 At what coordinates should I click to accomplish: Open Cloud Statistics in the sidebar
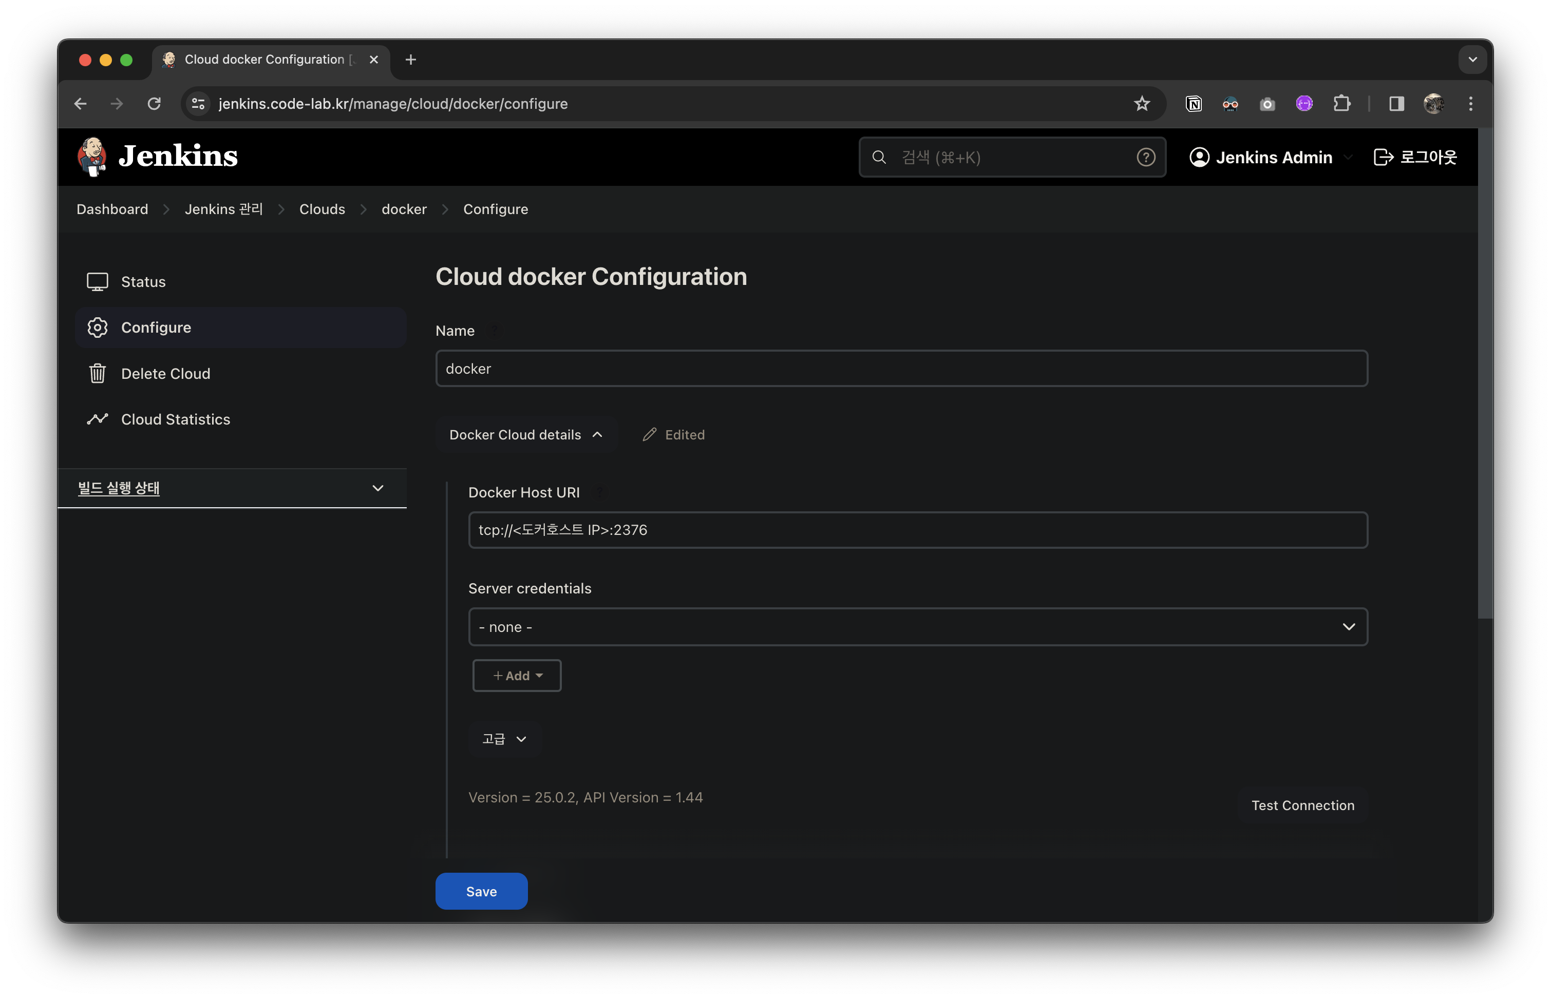(175, 419)
